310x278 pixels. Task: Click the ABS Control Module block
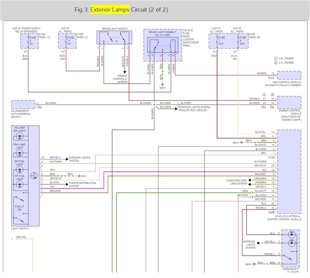click(x=289, y=75)
